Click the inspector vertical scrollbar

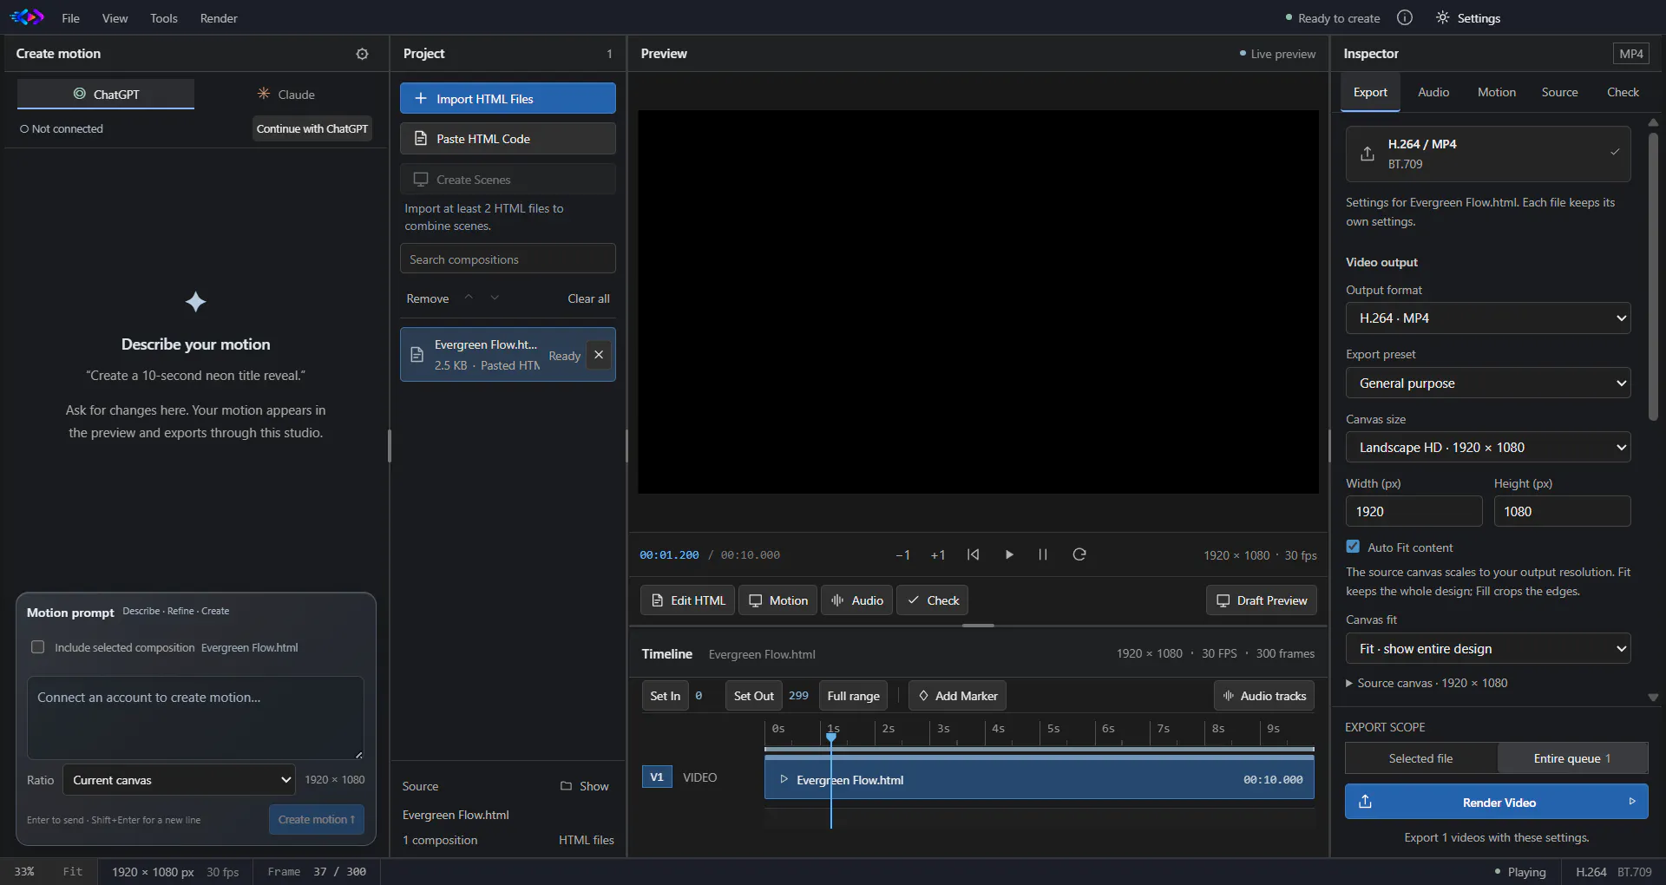(1653, 276)
